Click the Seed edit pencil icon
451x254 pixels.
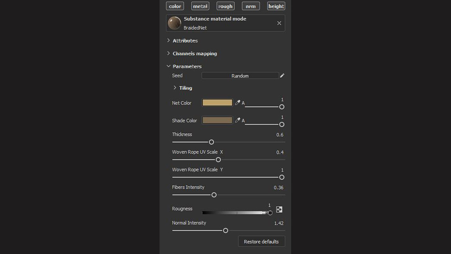[x=282, y=76]
